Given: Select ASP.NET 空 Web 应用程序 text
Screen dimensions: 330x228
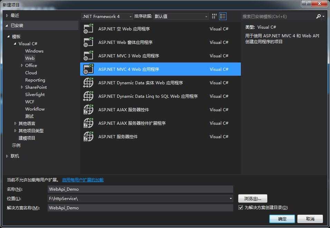Looking at the screenshot, I should (x=124, y=29).
